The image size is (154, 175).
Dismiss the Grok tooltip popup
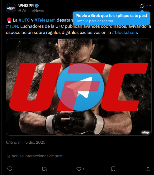(x=111, y=18)
